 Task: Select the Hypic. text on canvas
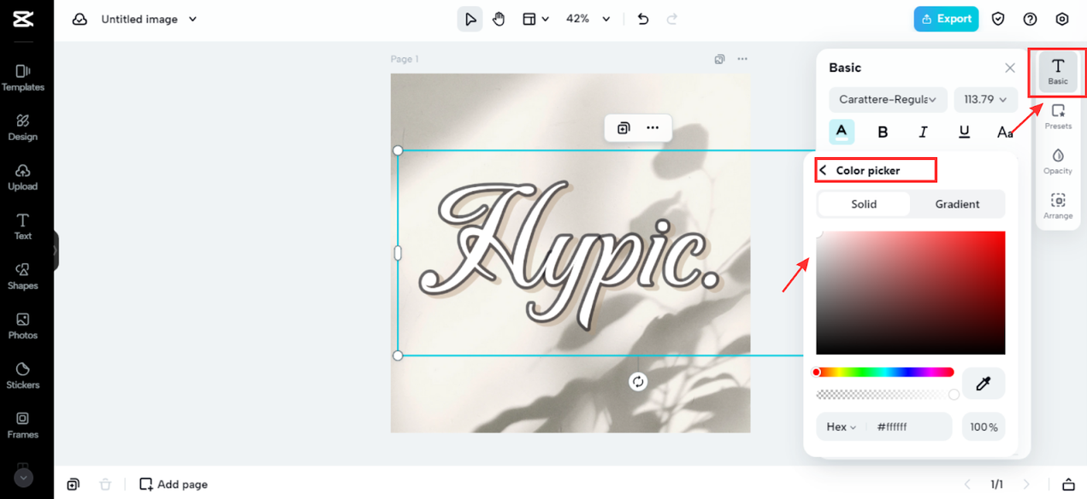click(569, 255)
